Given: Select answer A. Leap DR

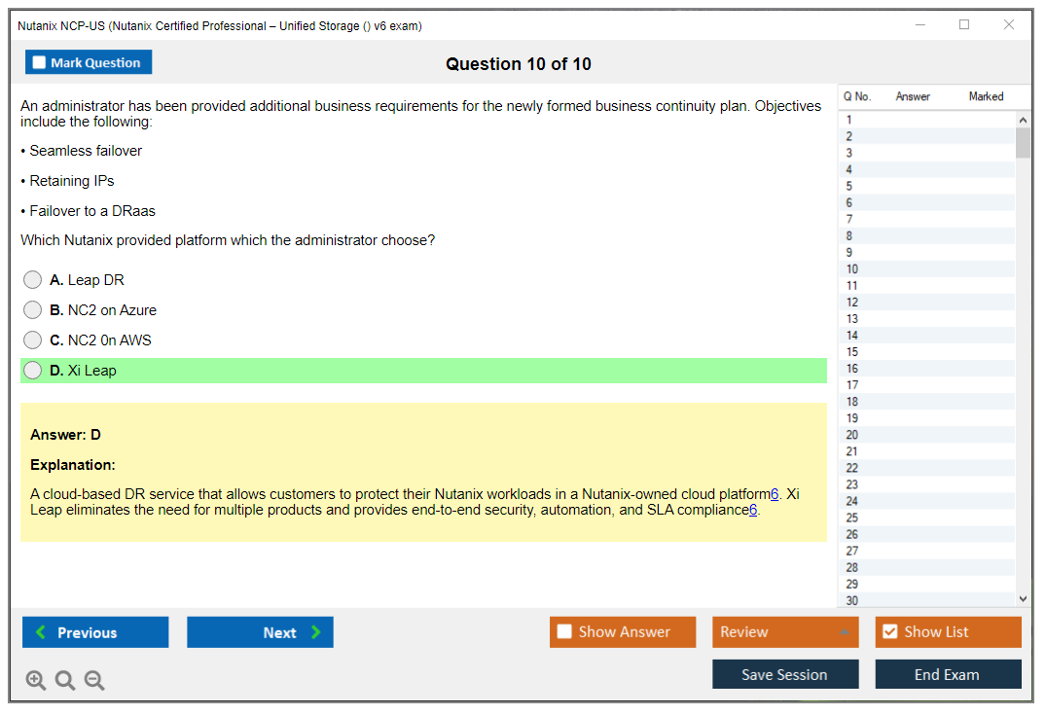Looking at the screenshot, I should (x=33, y=280).
